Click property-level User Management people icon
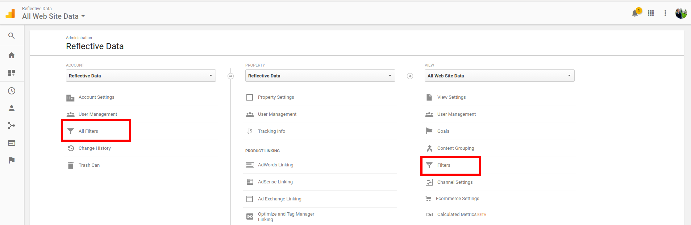 (x=250, y=114)
